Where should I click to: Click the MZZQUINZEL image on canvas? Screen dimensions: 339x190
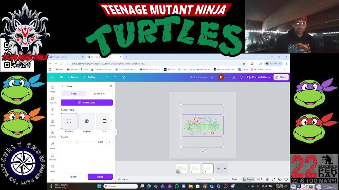point(202,126)
